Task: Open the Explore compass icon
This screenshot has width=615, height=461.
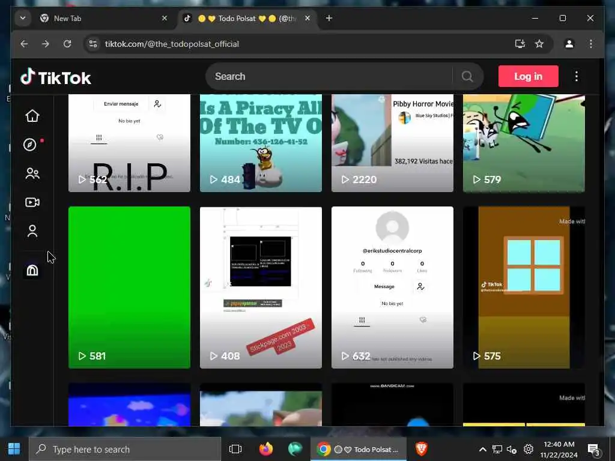Action: [x=30, y=145]
